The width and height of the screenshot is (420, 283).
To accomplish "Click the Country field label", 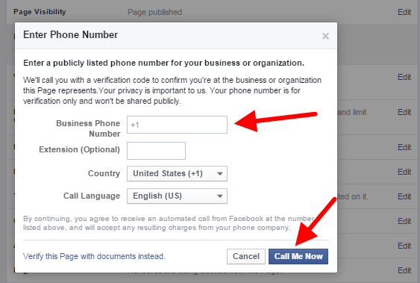I will tap(104, 173).
